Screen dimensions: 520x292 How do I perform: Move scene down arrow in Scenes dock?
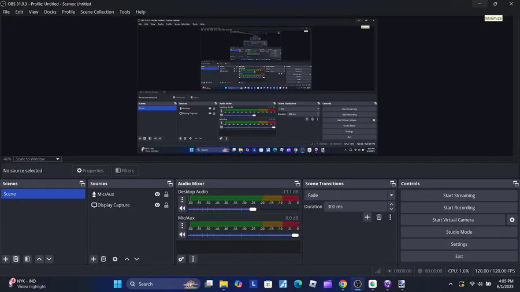tap(49, 259)
